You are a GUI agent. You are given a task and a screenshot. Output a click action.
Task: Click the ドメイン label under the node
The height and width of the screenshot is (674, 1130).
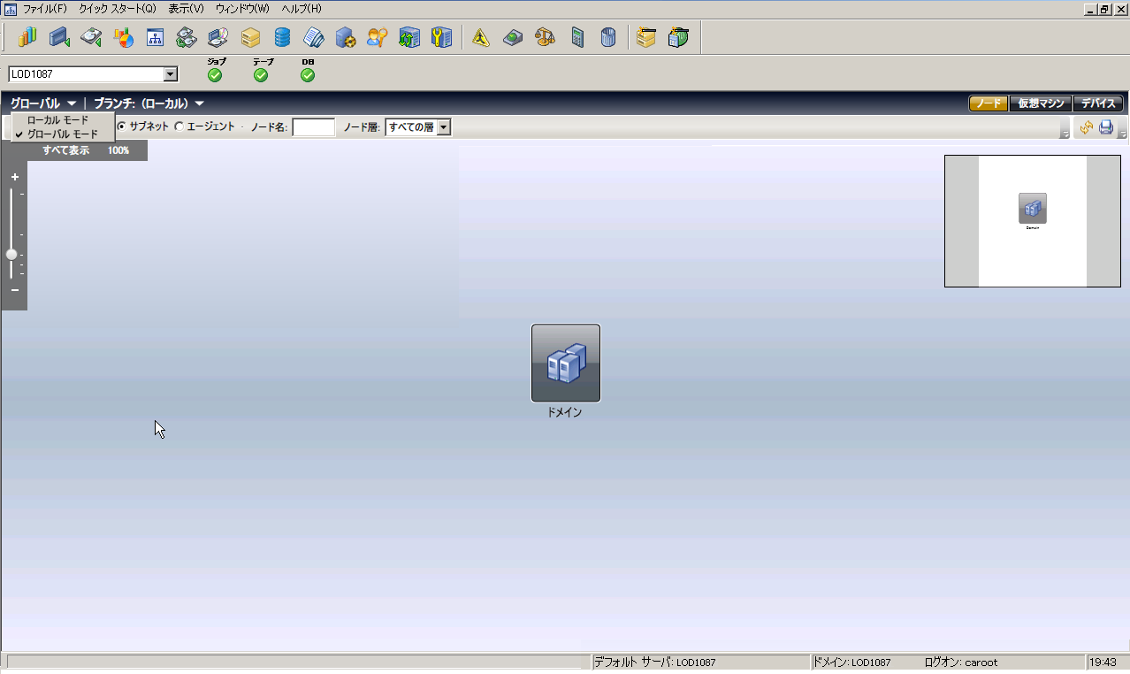point(565,412)
